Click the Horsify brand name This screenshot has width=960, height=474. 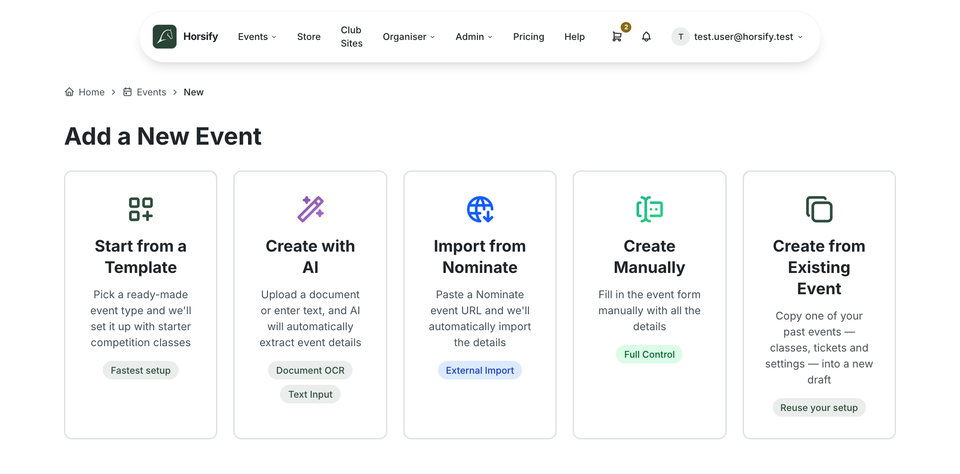(200, 36)
